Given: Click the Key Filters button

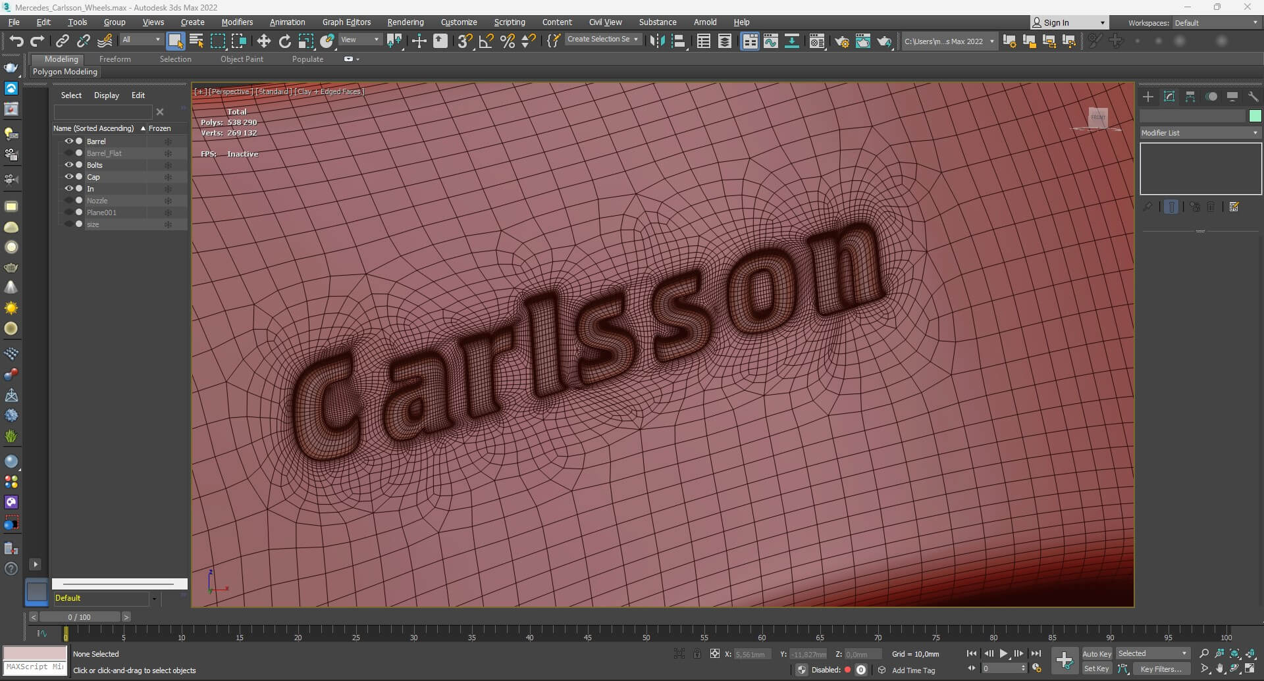Looking at the screenshot, I should coord(1161,668).
